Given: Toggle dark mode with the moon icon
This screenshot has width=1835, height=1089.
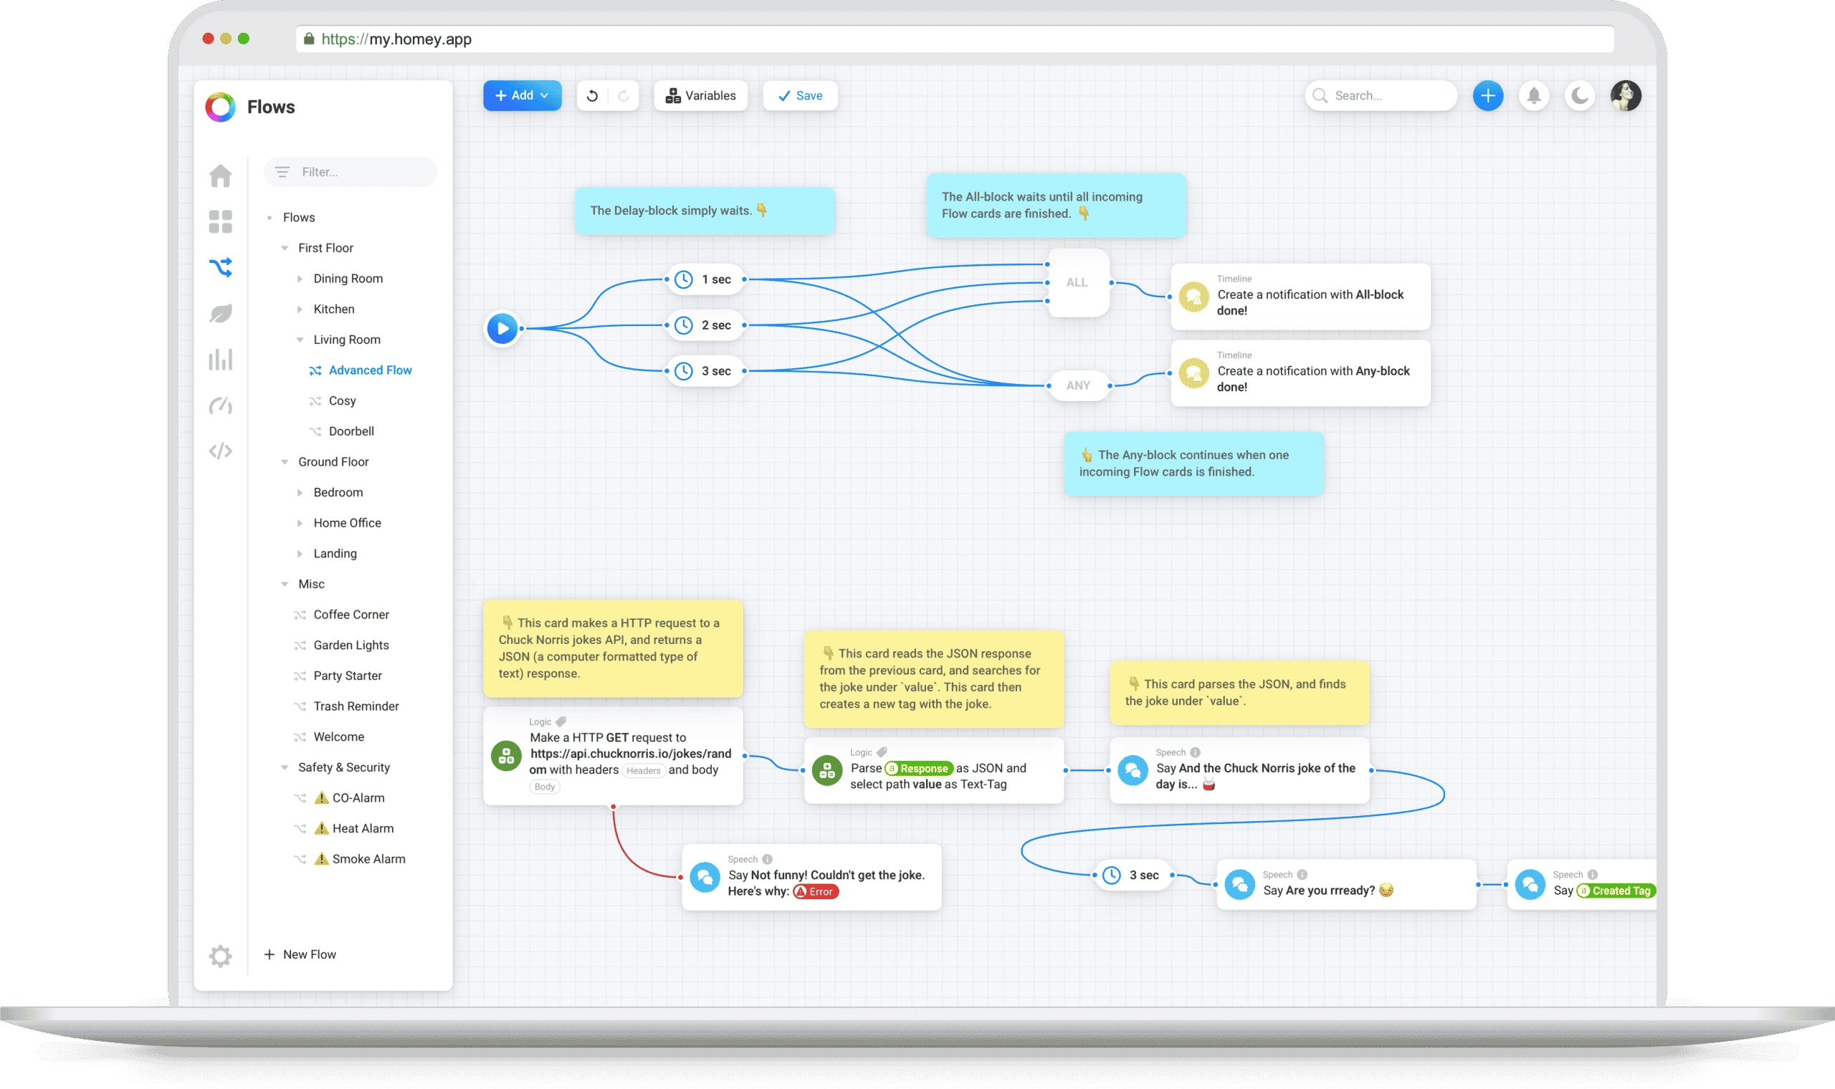Looking at the screenshot, I should click(x=1580, y=96).
